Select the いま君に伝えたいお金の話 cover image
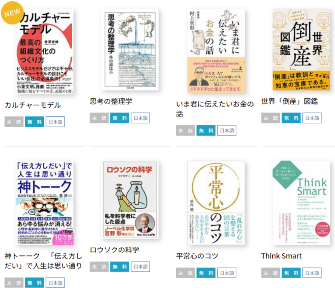This screenshot has height=288, width=335. click(216, 51)
